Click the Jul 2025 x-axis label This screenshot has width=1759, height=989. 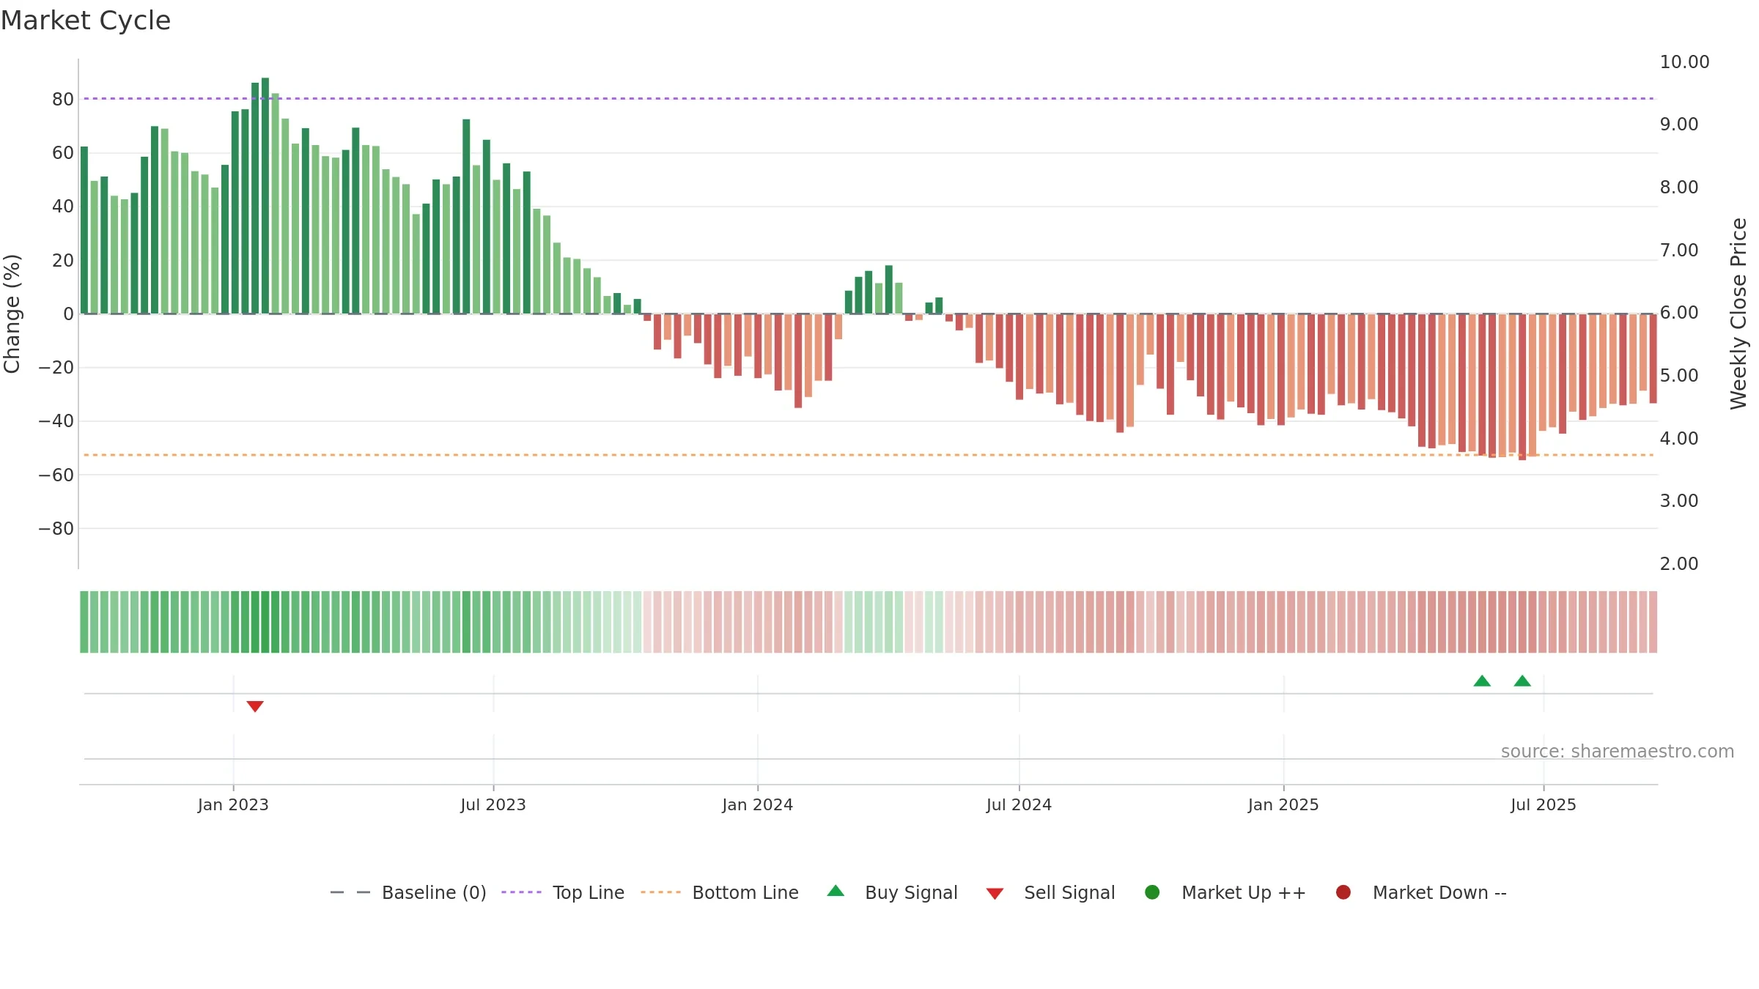(1544, 804)
